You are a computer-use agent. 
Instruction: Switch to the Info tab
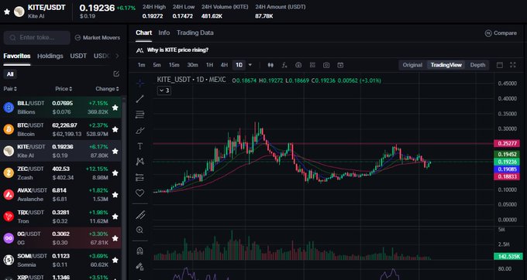click(164, 32)
